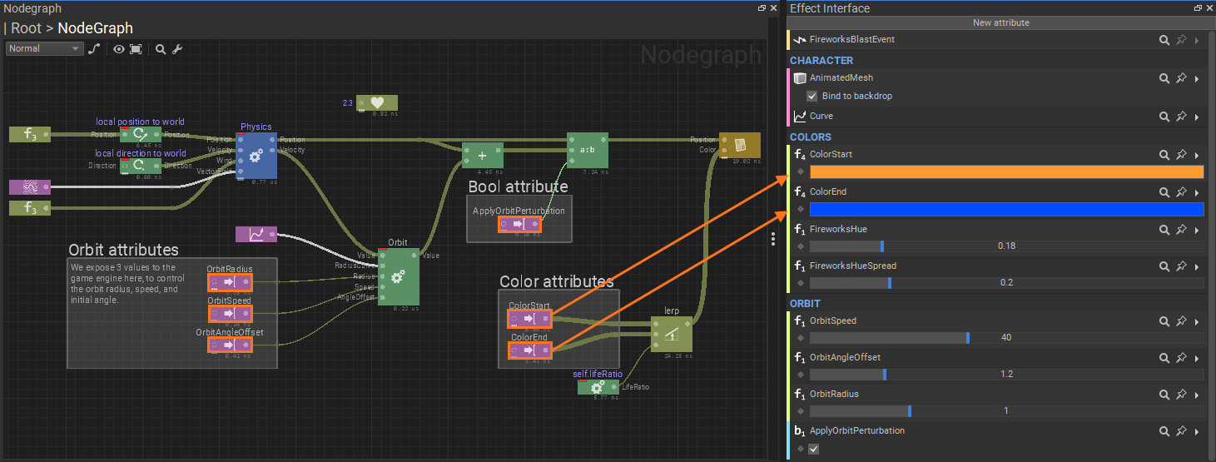Click the CHARACTER category header
1216x462 pixels.
point(821,61)
